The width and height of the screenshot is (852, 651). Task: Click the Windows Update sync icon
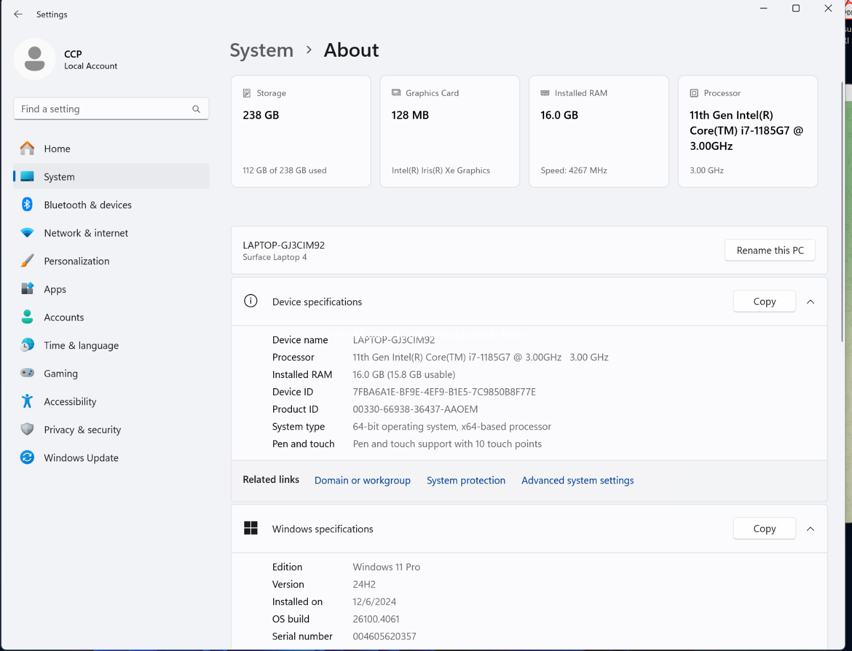(x=27, y=457)
